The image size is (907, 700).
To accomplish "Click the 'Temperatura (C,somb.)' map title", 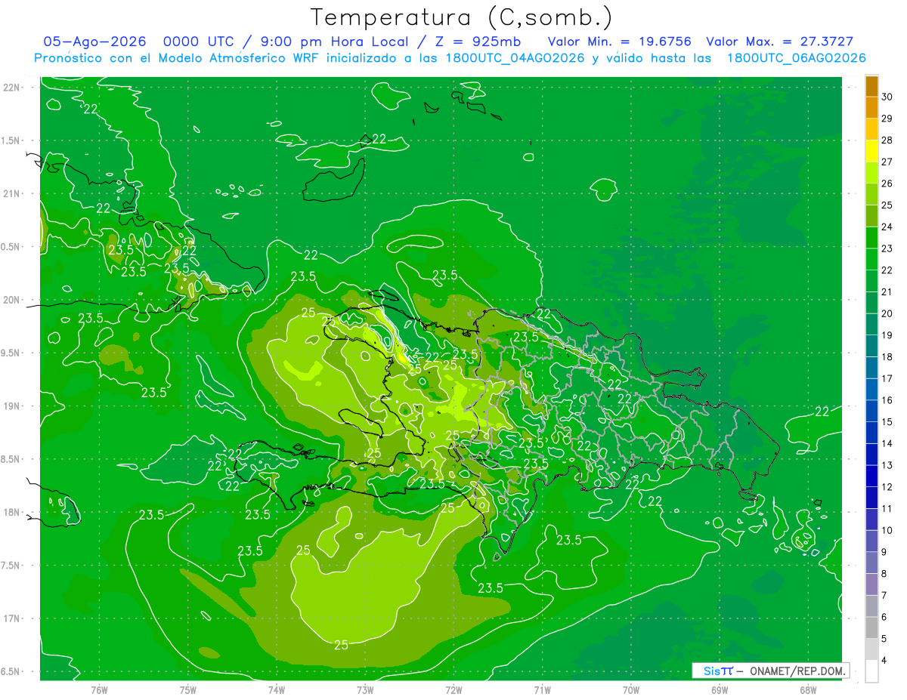I will [x=461, y=17].
